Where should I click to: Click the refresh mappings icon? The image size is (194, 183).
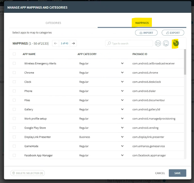(166, 43)
